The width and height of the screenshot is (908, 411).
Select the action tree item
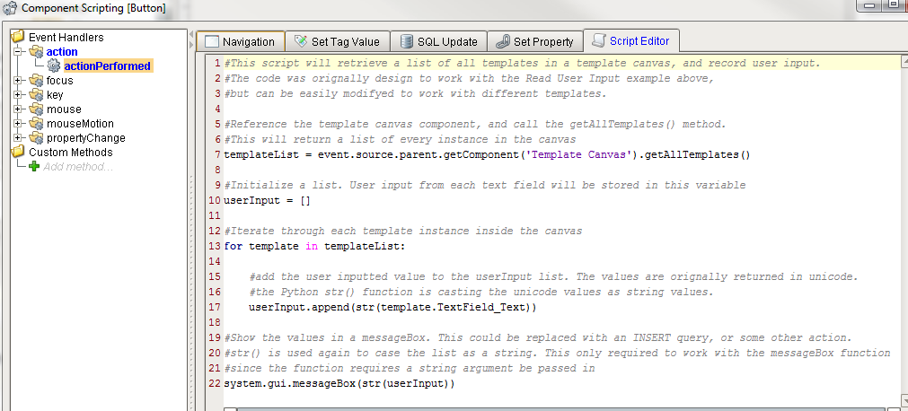[x=62, y=51]
